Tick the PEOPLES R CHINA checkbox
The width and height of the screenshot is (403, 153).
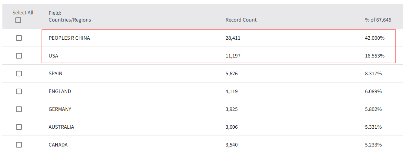pyautogui.click(x=19, y=38)
